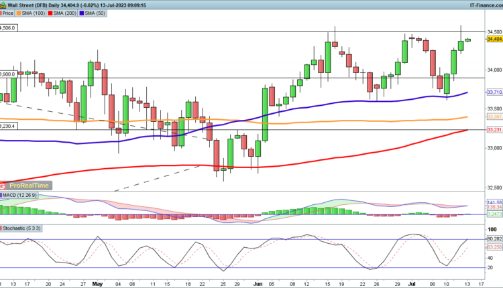Click the red SMA 200 value tag 33,231
This screenshot has width=503, height=288.
[494, 130]
